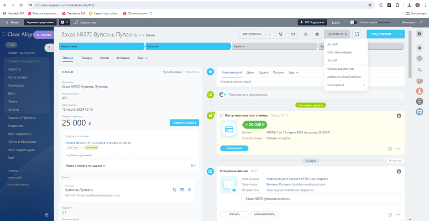Expand Еще dropdown in comment tabs
Viewport: 429px width, 221px height.
(293, 72)
